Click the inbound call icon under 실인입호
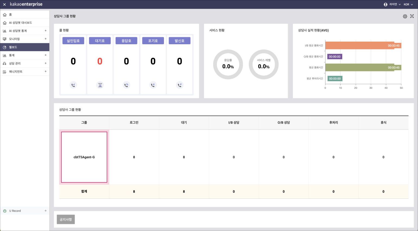This screenshot has height=231, width=418. [73, 85]
